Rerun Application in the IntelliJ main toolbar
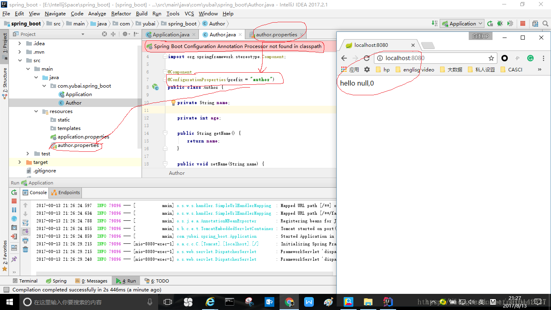Image resolution: width=551 pixels, height=310 pixels. pyautogui.click(x=490, y=24)
